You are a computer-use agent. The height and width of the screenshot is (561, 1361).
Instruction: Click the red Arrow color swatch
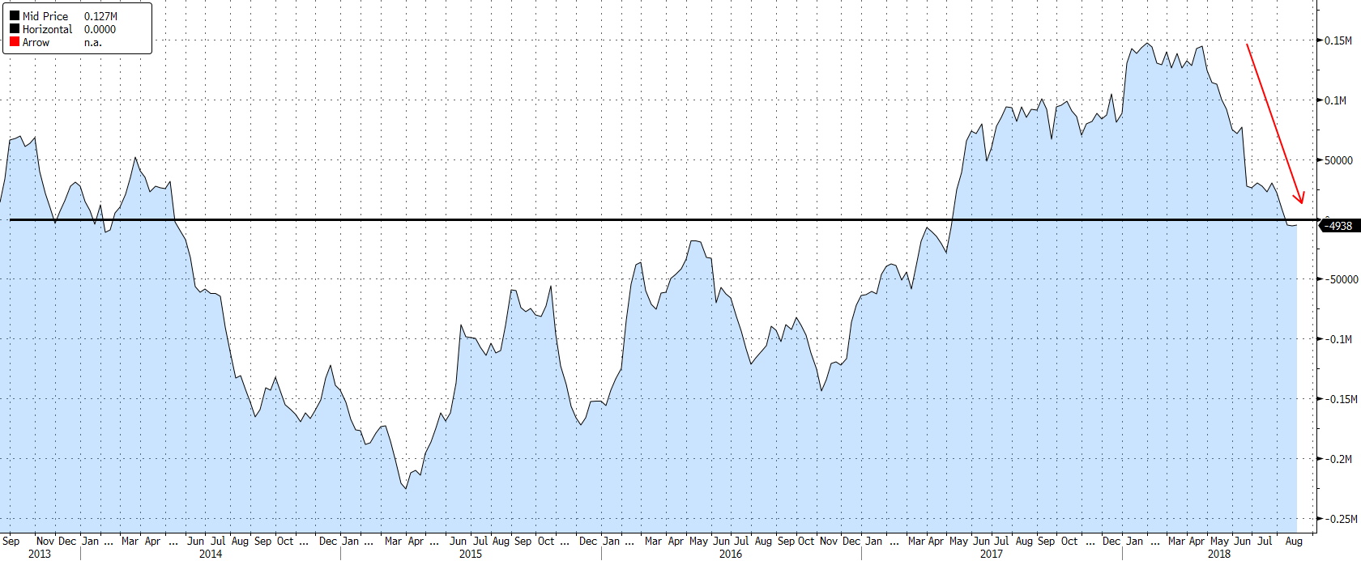[14, 41]
